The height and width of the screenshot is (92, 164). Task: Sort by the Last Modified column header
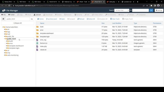click(117, 23)
